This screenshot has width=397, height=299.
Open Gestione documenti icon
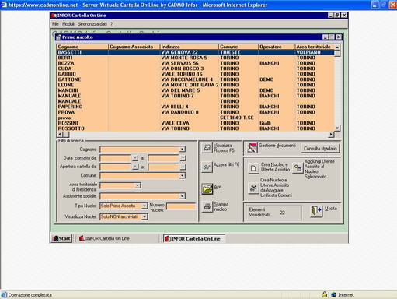pyautogui.click(x=252, y=148)
